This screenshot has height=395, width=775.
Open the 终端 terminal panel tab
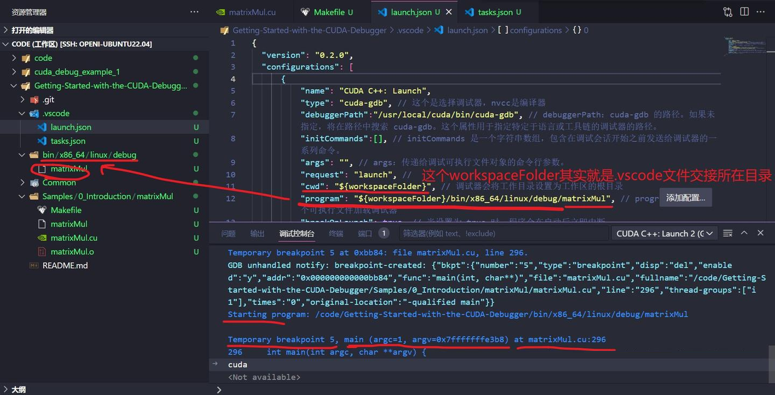point(336,233)
